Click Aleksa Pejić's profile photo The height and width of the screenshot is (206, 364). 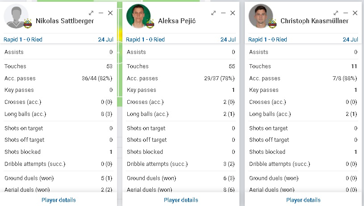(138, 16)
